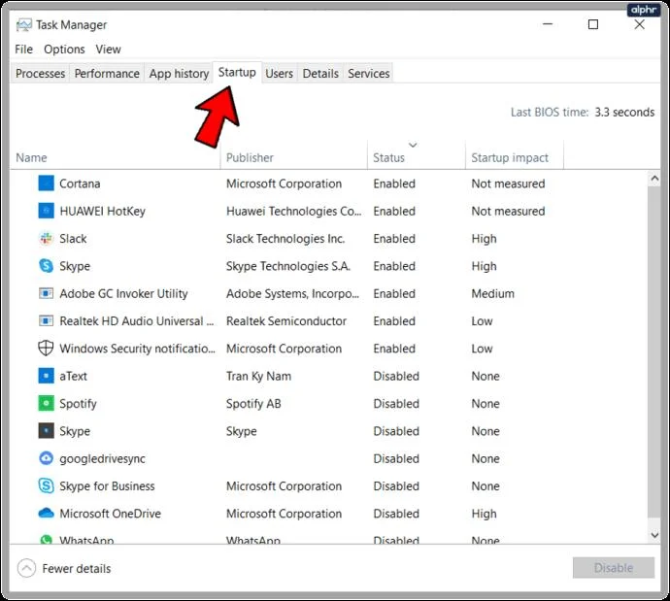Collapse view with Fewer details chevron

pos(26,568)
